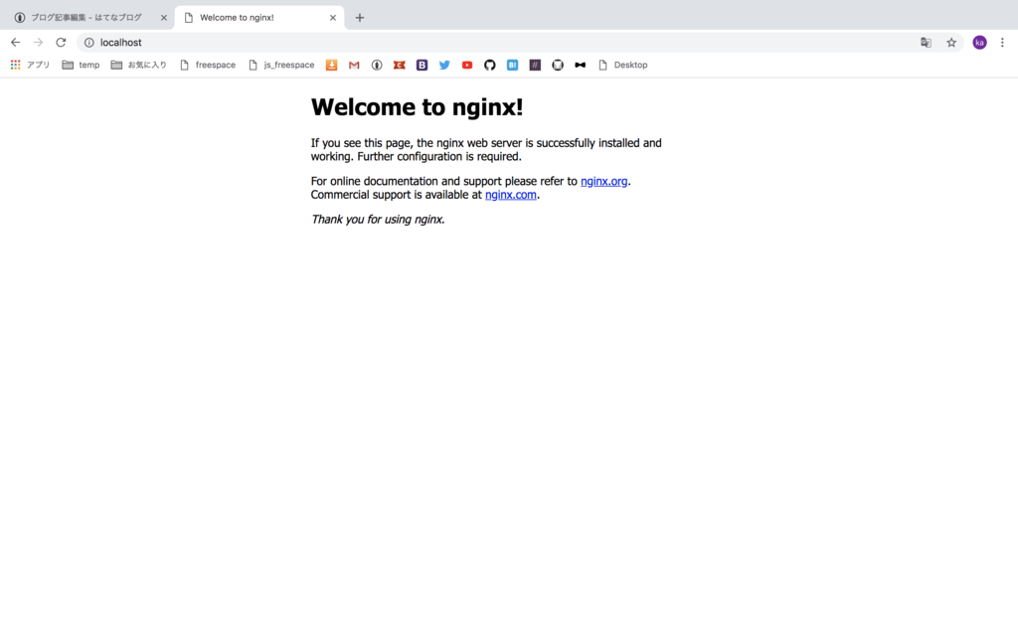Open the freespace bookmark
1018x636 pixels.
click(208, 65)
